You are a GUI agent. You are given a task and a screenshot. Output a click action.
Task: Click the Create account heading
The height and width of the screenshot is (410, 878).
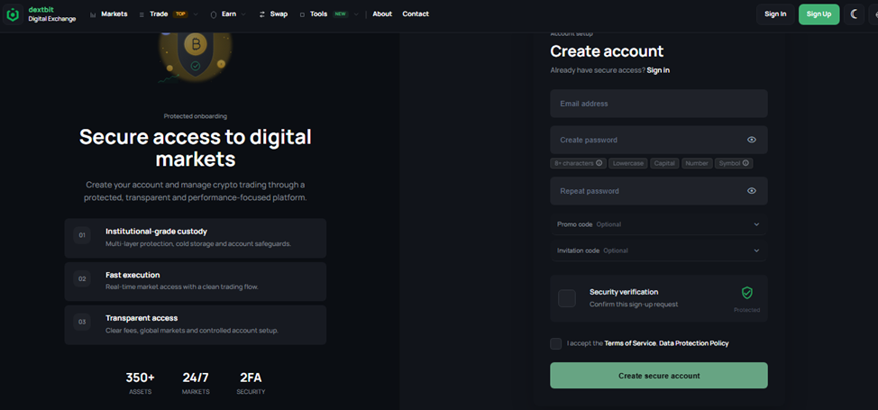point(607,51)
